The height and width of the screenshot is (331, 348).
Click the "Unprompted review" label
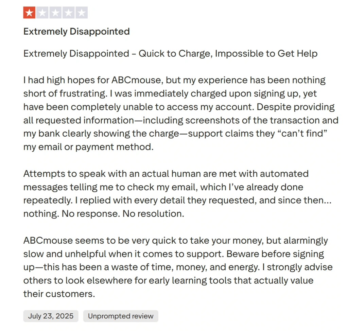121,316
